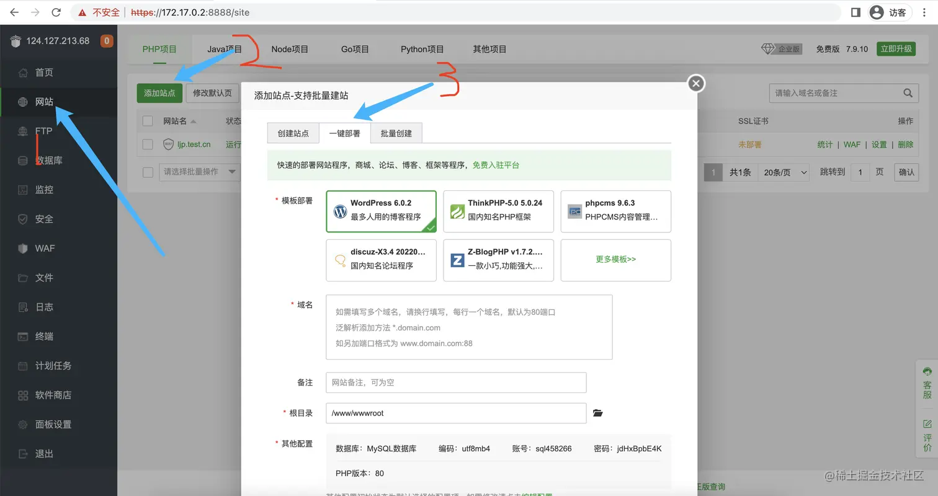Browse root directory with folder icon
938x496 pixels.
click(x=598, y=413)
